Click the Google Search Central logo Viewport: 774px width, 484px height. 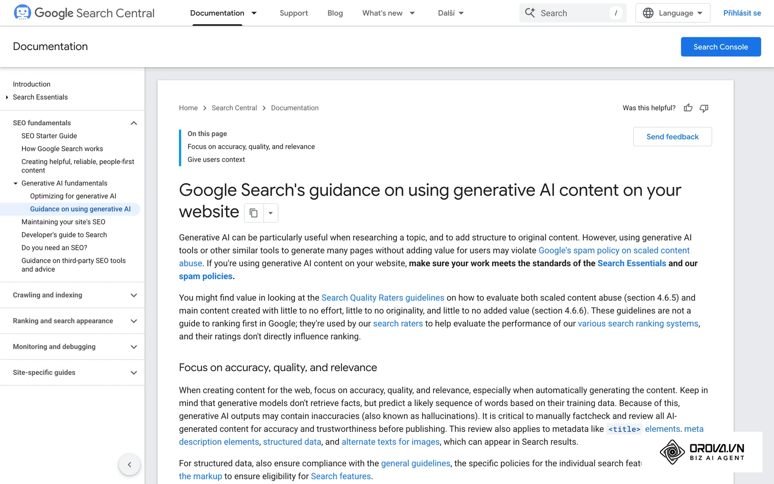pyautogui.click(x=84, y=13)
